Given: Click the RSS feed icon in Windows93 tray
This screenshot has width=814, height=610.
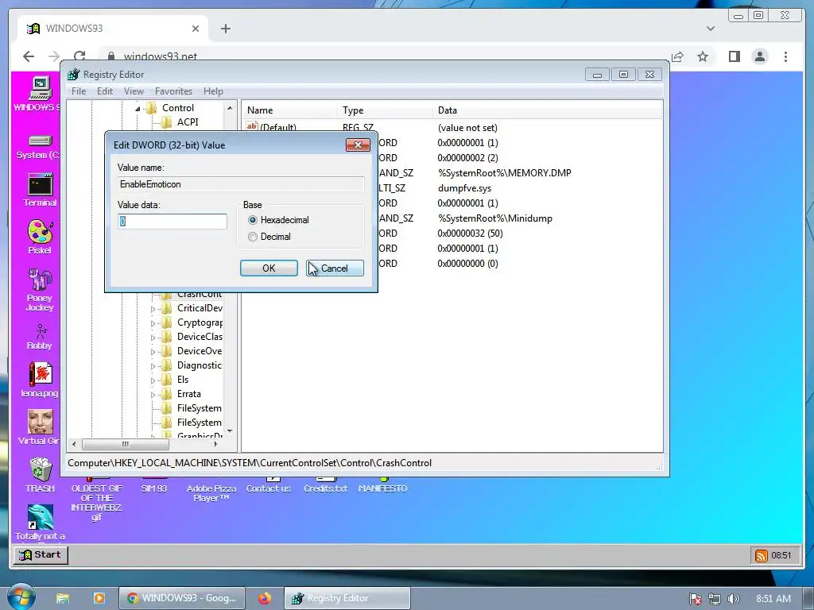Looking at the screenshot, I should tap(761, 555).
